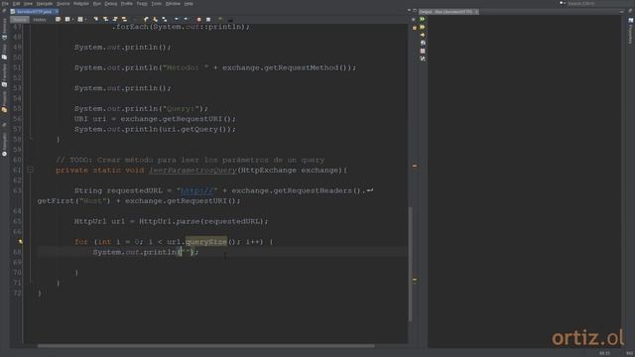Viewport: 635px width, 357px height.
Task: Open the Run menu
Action: click(x=97, y=4)
